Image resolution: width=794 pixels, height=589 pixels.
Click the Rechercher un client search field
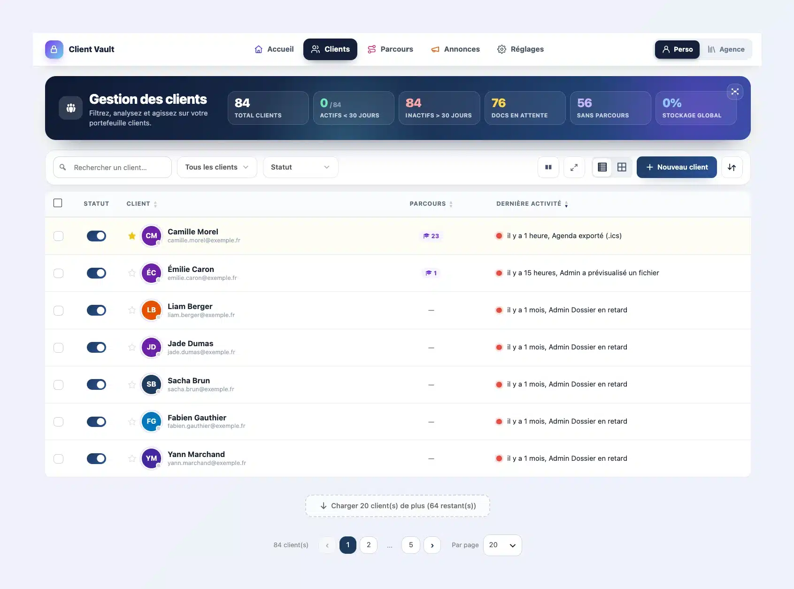coord(112,167)
